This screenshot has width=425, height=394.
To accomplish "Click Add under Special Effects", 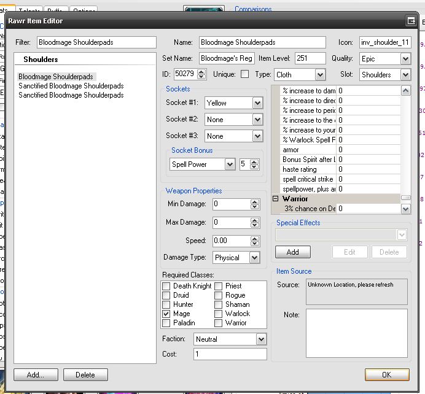I will coord(293,252).
